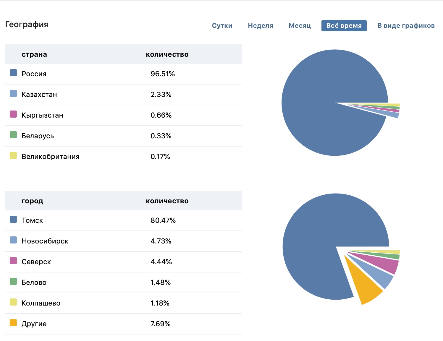Click the Северск pink color swatch

[x=13, y=261]
